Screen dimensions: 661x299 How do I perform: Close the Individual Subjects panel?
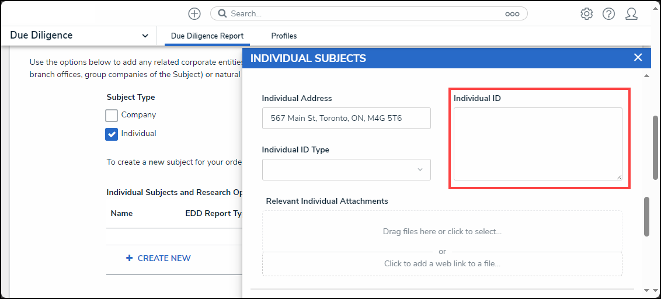(638, 57)
